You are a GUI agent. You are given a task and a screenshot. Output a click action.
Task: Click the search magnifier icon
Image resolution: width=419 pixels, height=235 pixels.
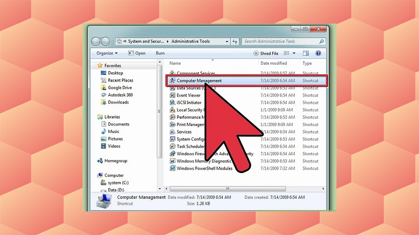322,41
